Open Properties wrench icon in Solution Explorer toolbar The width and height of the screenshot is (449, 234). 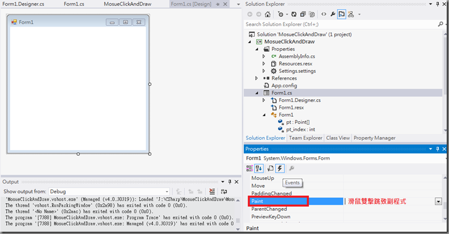point(333,14)
